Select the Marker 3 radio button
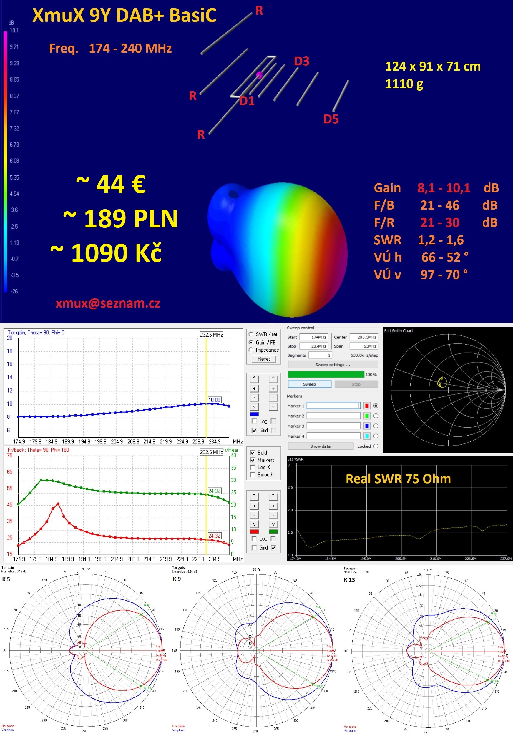 376,426
